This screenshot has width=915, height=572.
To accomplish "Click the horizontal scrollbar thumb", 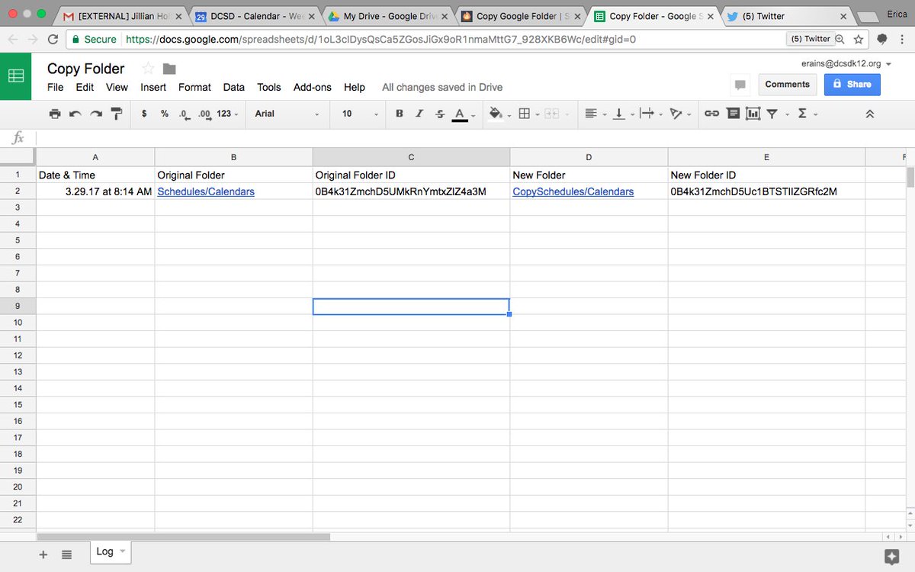I will (x=183, y=537).
